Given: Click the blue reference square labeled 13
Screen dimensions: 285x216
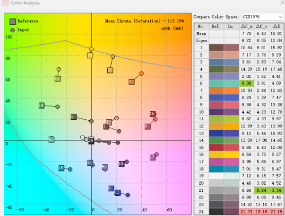Looking at the screenshot, I should pyautogui.click(x=117, y=192).
